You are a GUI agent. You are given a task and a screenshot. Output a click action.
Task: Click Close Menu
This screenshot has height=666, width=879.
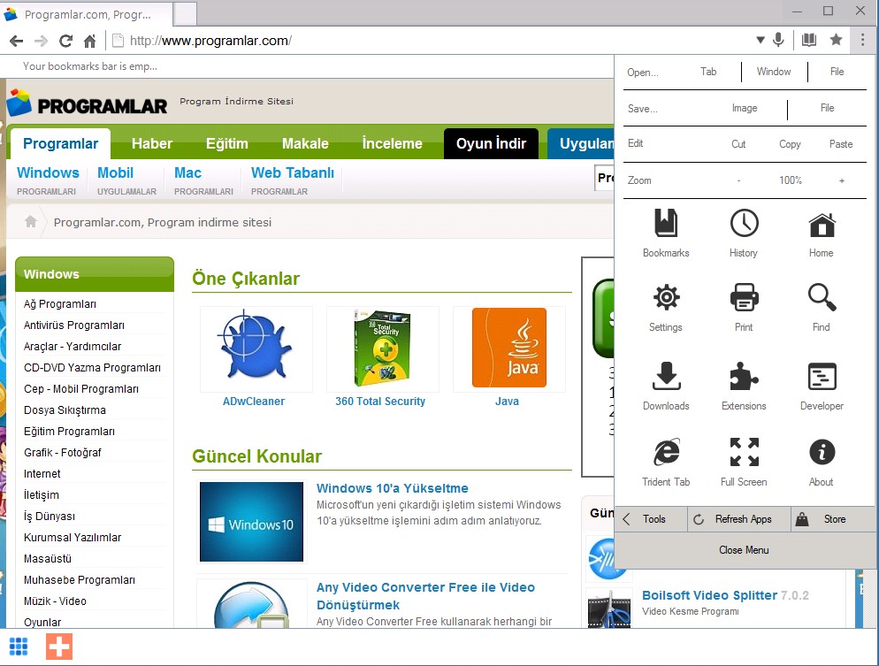[744, 550]
